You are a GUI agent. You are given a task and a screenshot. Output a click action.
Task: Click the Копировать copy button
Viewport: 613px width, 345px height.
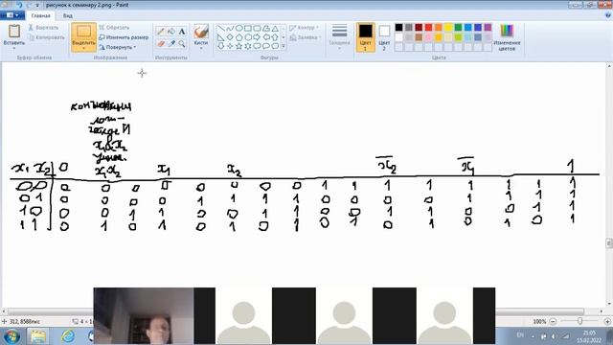(47, 37)
